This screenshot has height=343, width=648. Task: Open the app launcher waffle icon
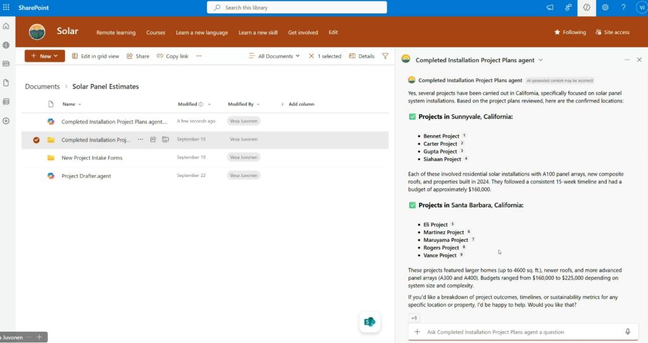coord(6,7)
